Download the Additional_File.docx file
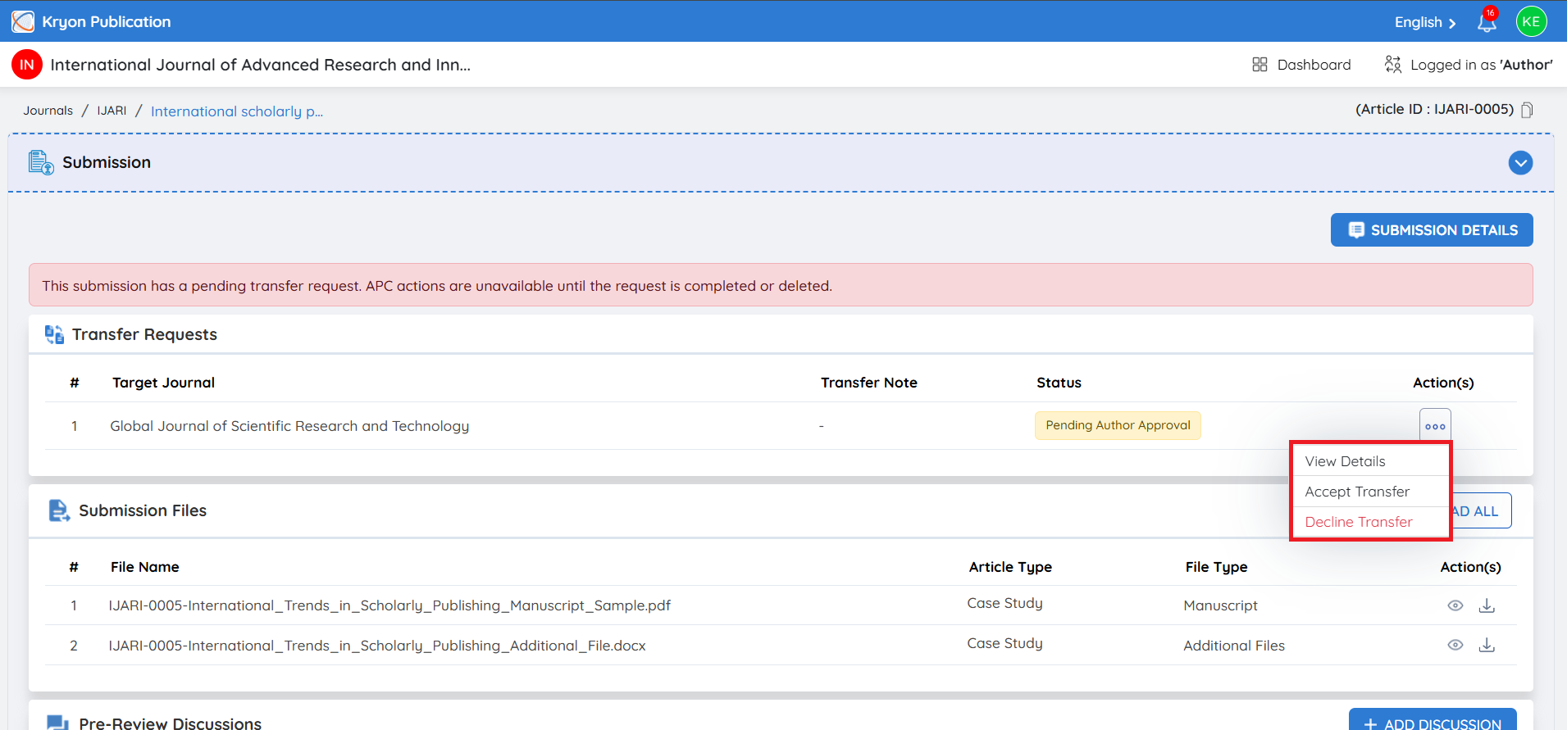Screen dimensions: 1567x730 (x=1487, y=645)
